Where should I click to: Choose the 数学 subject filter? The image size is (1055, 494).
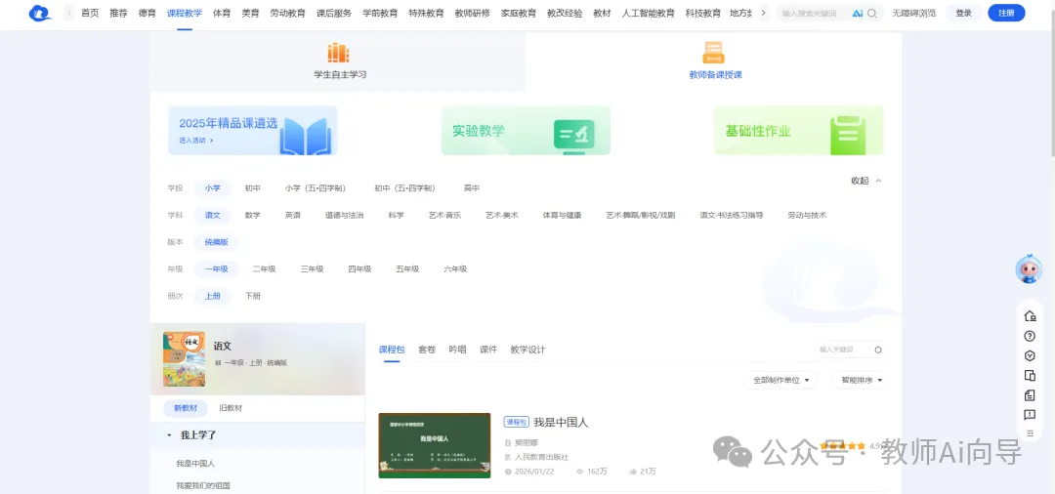[252, 215]
